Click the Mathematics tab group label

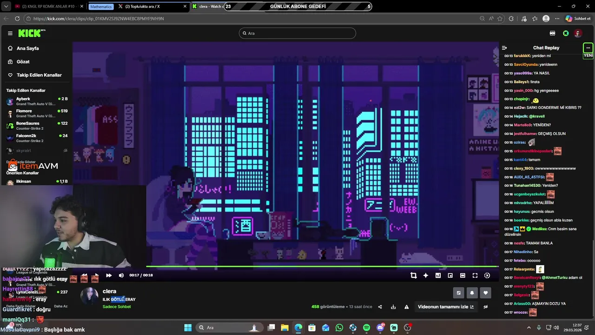point(101,7)
